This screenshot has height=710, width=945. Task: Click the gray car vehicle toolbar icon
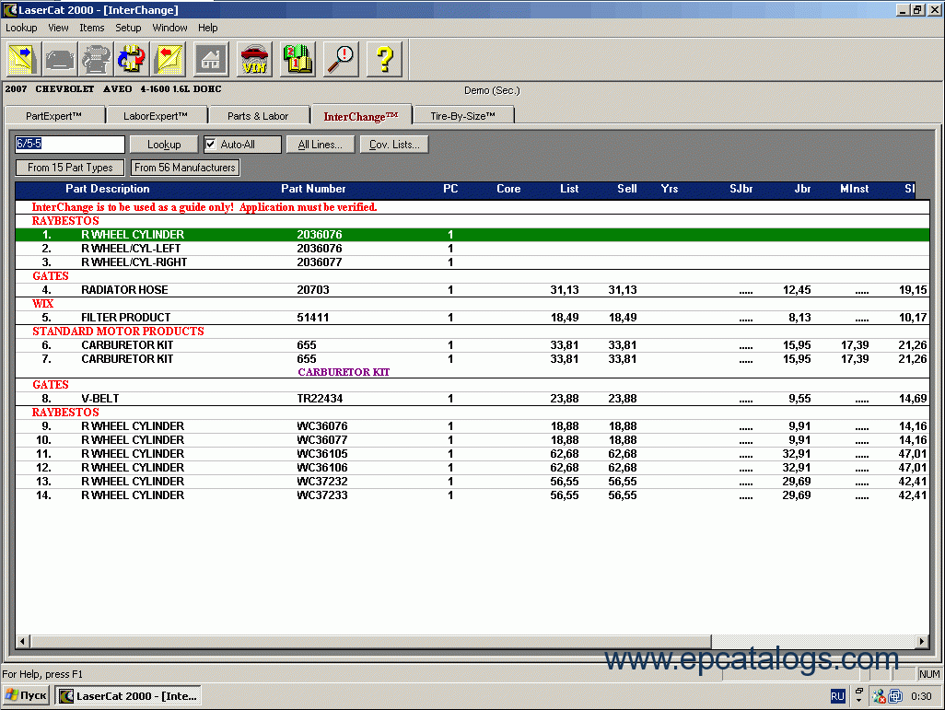click(60, 59)
